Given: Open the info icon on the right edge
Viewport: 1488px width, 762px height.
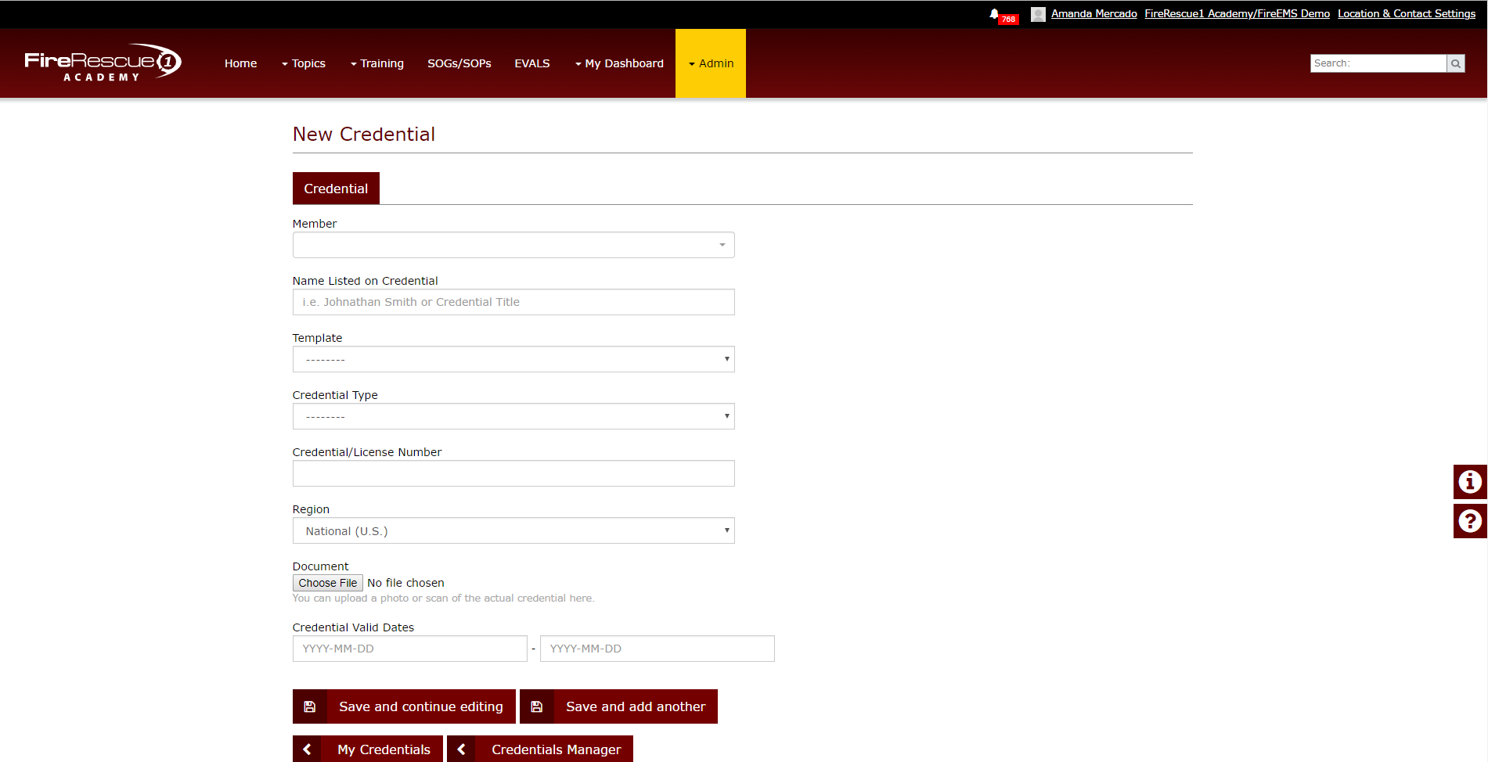Looking at the screenshot, I should 1470,482.
